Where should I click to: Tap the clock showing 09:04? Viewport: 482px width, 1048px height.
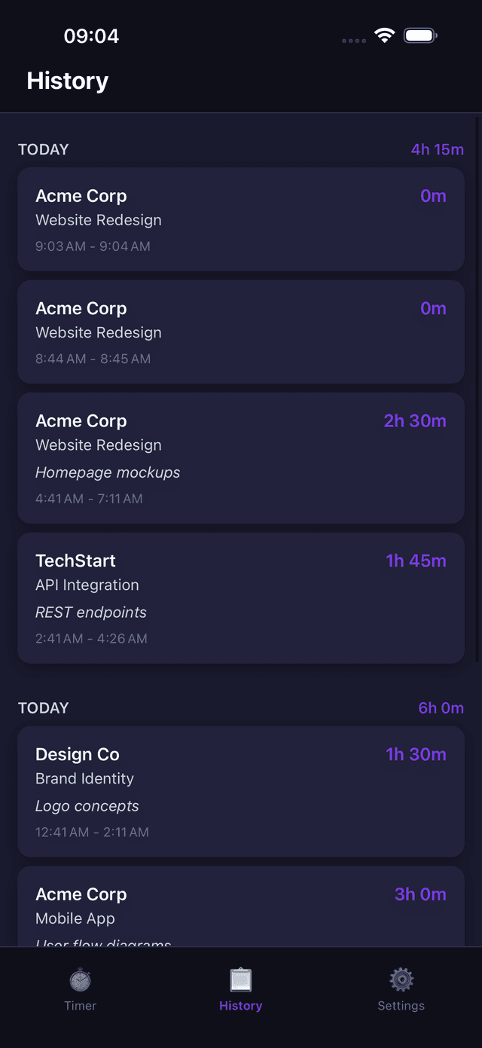click(x=92, y=35)
